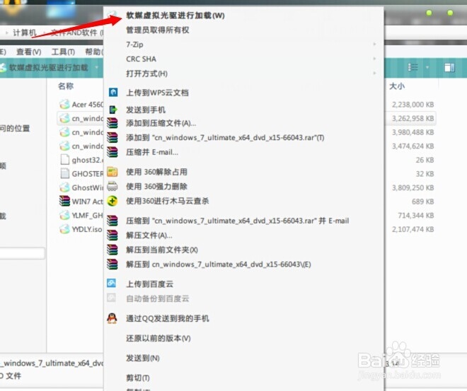467x391 pixels.
Task: Choose 上传到百度云
Action: click(x=149, y=284)
